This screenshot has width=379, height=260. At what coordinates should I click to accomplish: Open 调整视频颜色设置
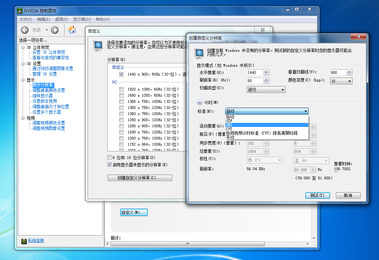tap(49, 123)
